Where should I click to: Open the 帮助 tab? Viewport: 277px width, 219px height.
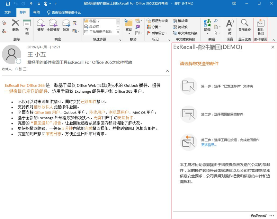point(36,12)
